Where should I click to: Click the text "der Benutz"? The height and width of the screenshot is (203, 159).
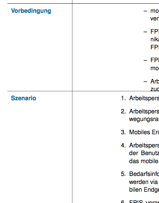(144, 153)
